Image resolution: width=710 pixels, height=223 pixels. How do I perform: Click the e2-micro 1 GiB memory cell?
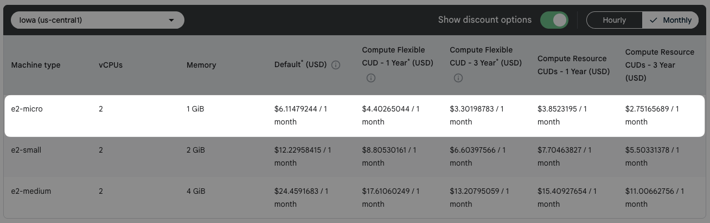tap(195, 109)
